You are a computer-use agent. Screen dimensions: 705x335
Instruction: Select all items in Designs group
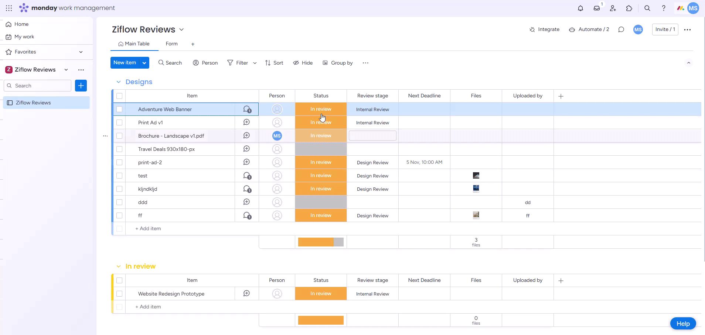point(119,96)
